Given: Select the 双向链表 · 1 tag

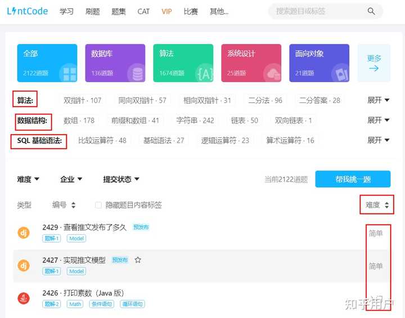Looking at the screenshot, I should [293, 120].
